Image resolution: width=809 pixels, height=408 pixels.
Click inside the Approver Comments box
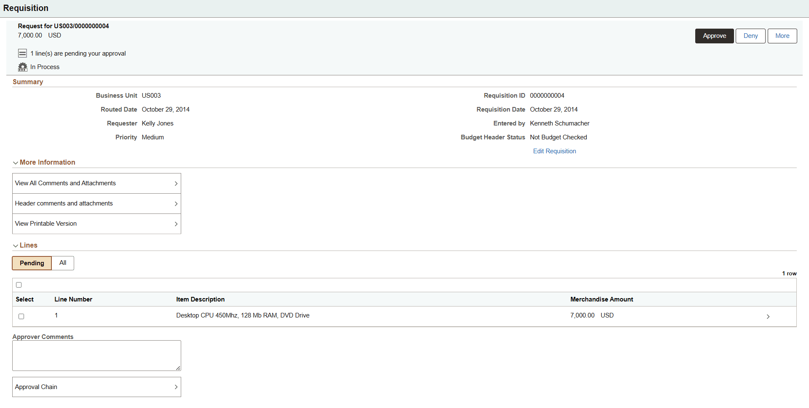point(96,355)
